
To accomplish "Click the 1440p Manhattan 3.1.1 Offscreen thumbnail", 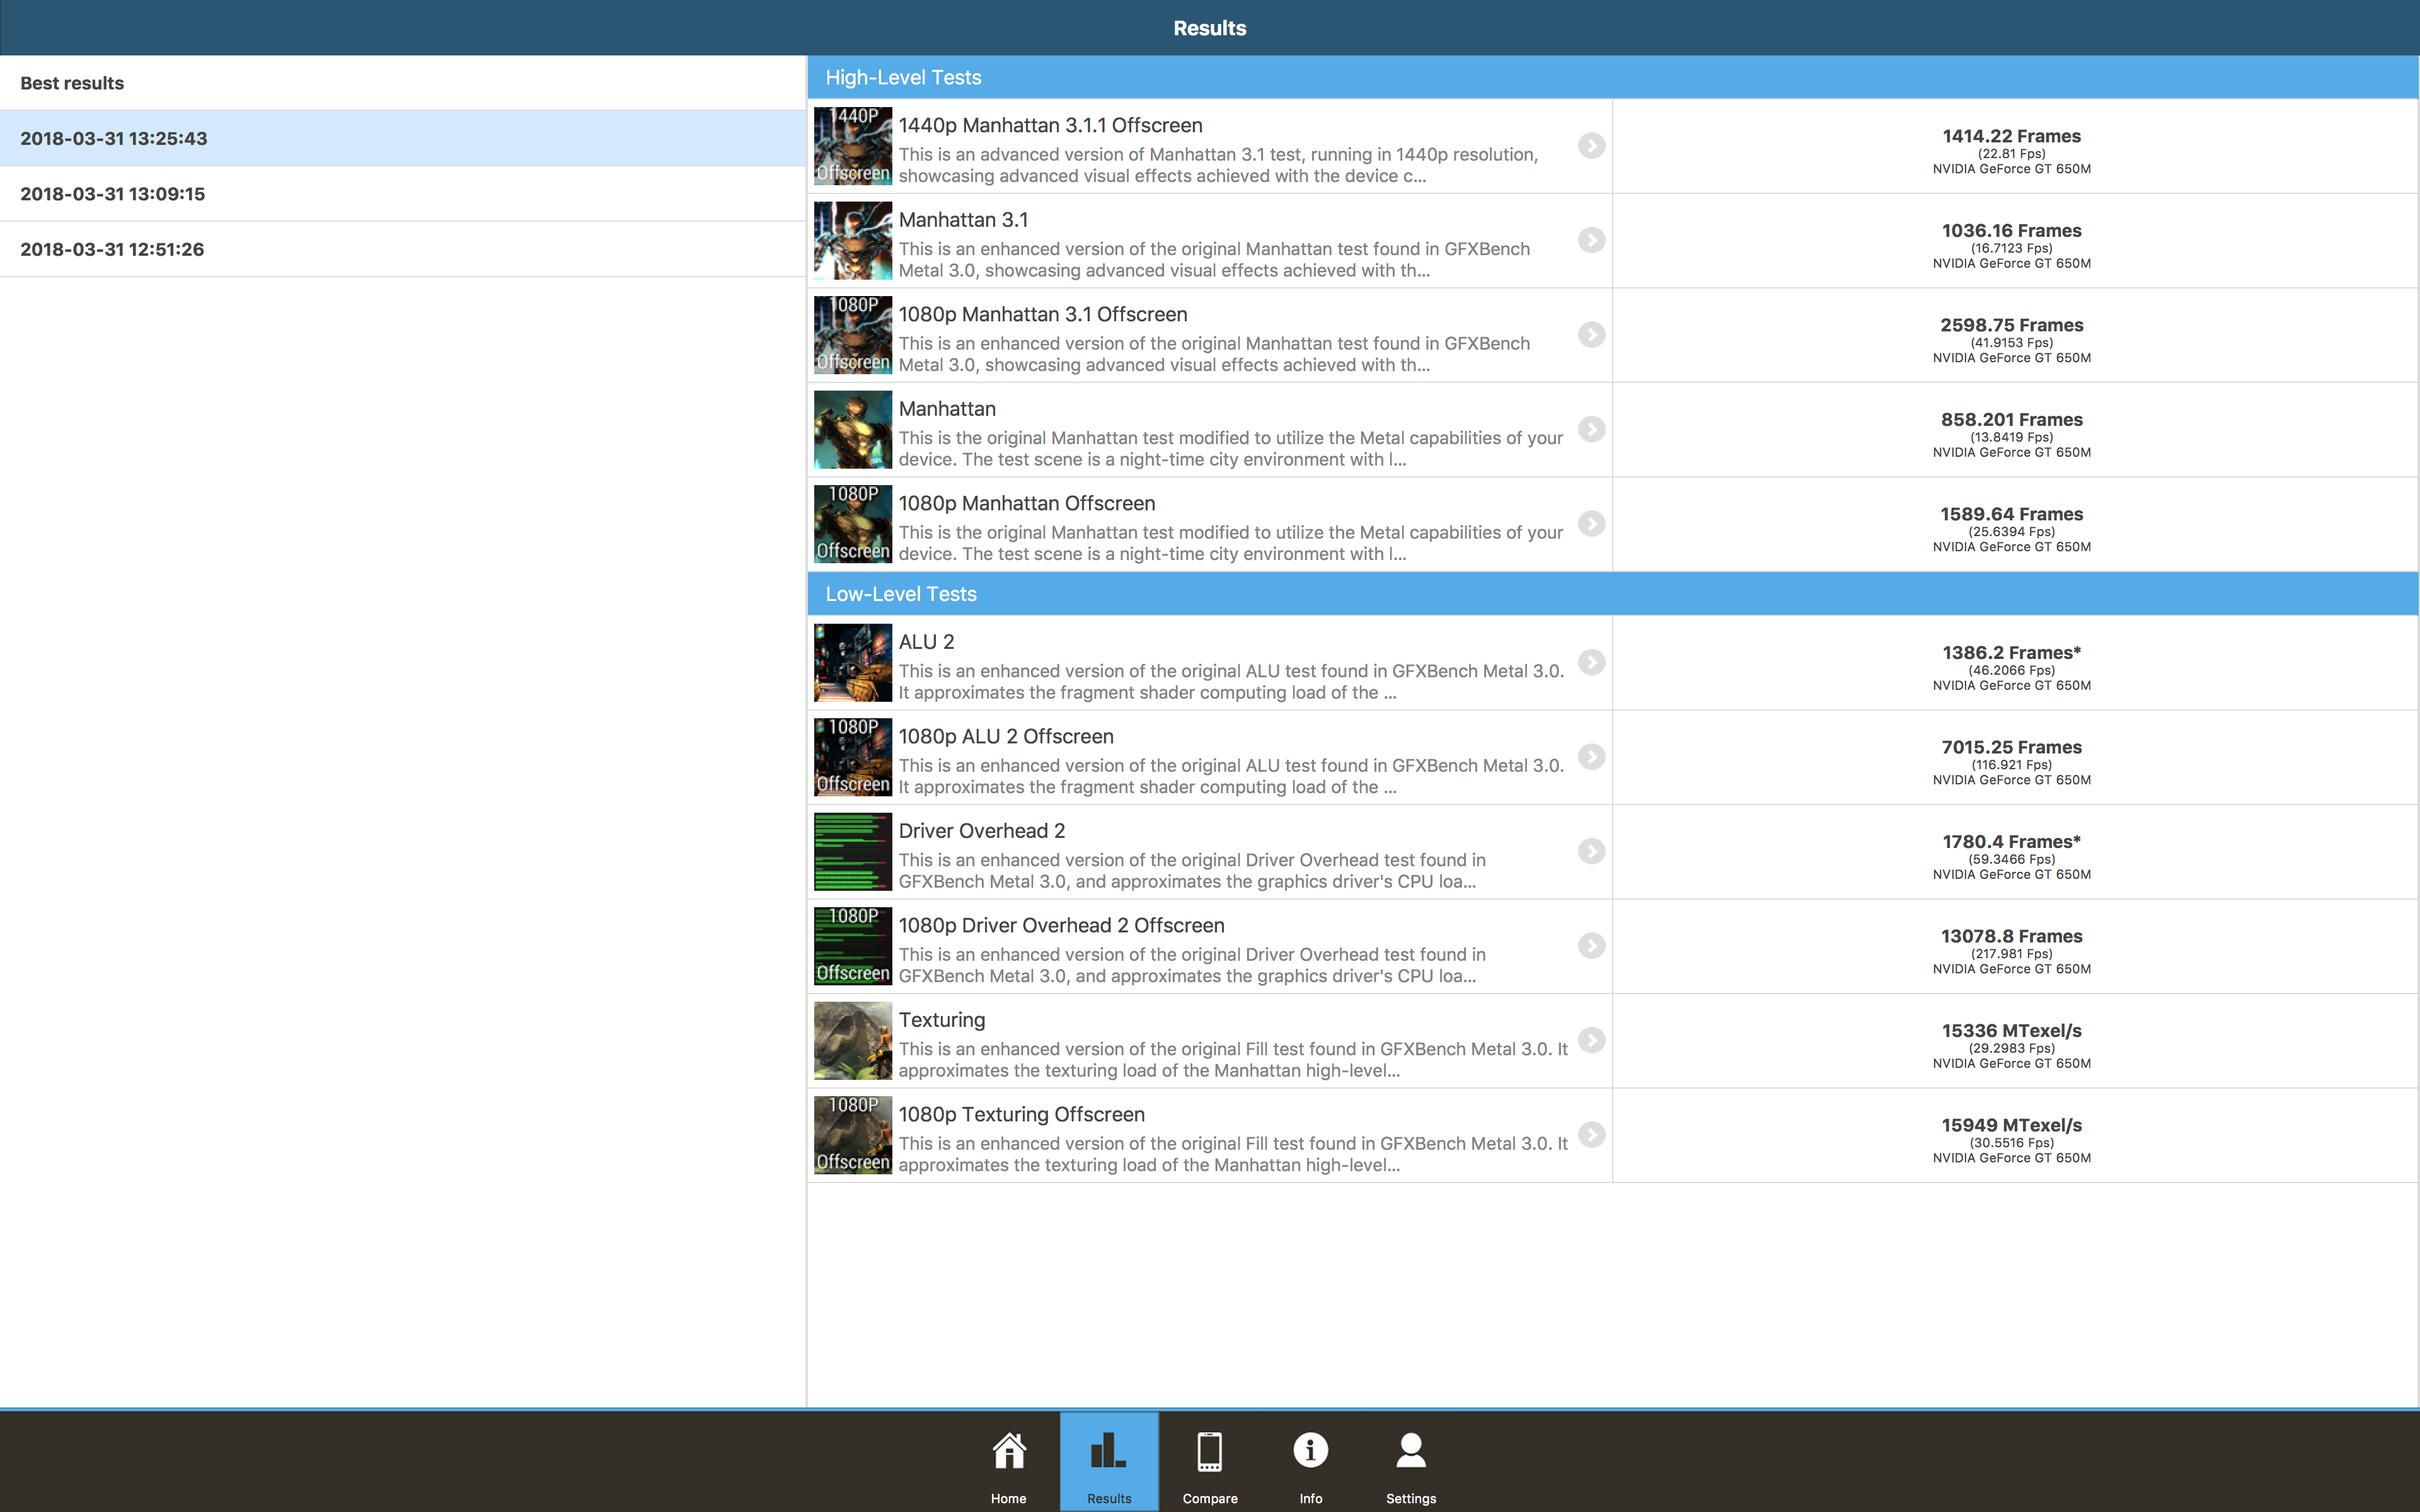I will 852,146.
